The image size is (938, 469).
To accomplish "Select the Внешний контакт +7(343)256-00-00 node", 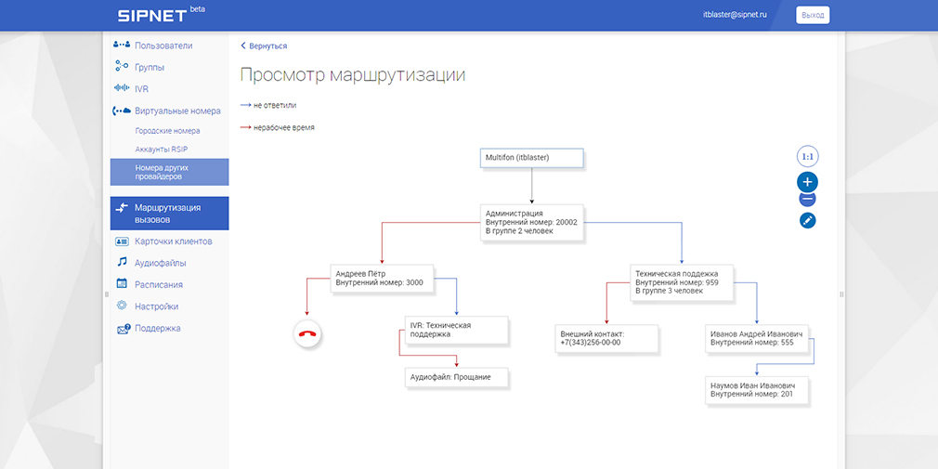I will pyautogui.click(x=606, y=339).
